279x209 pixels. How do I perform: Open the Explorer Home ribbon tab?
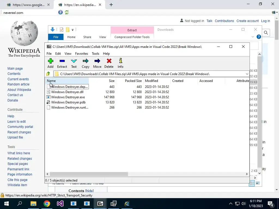tap(71, 37)
